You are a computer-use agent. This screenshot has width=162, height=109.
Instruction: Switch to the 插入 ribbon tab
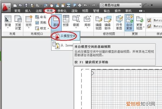point(28,11)
